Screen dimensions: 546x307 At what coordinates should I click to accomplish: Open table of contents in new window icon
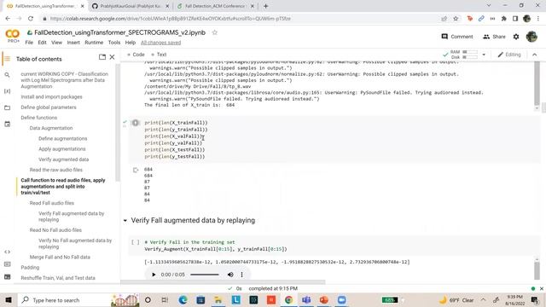(x=102, y=57)
